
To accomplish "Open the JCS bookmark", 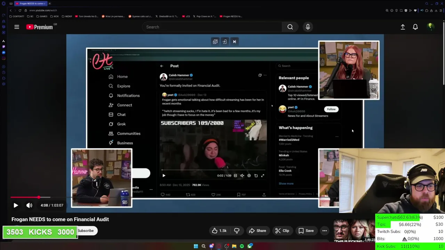I will (x=186, y=16).
